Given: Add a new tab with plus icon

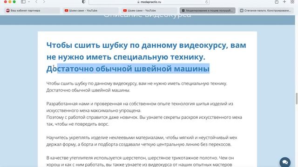Looking at the screenshot, I should coord(284,2).
